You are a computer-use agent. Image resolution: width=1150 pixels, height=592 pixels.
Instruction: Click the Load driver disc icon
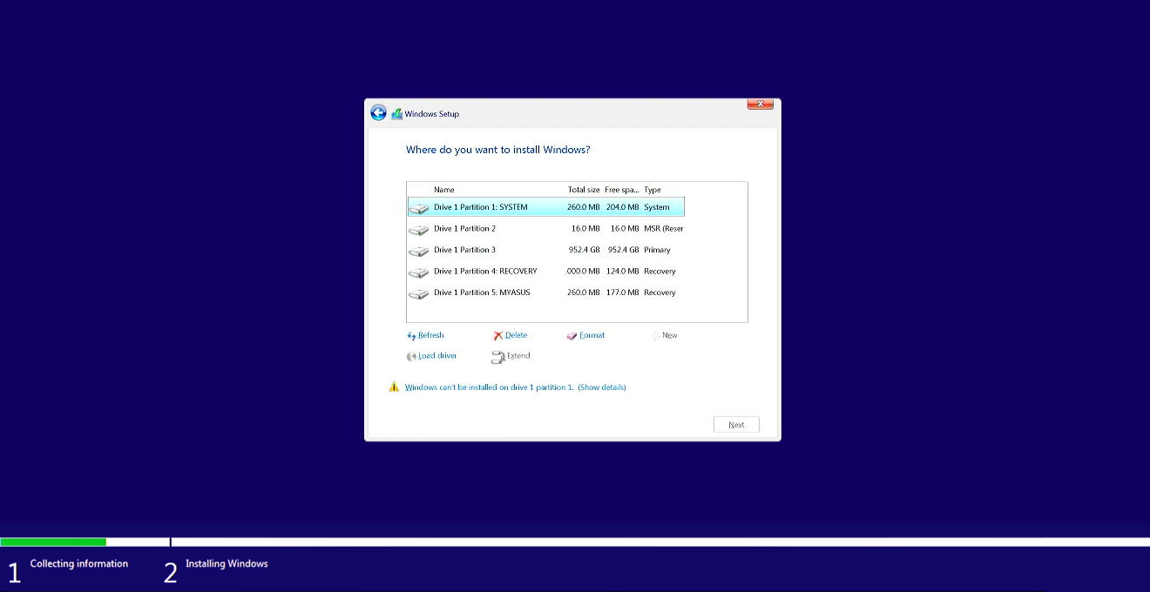coord(411,356)
